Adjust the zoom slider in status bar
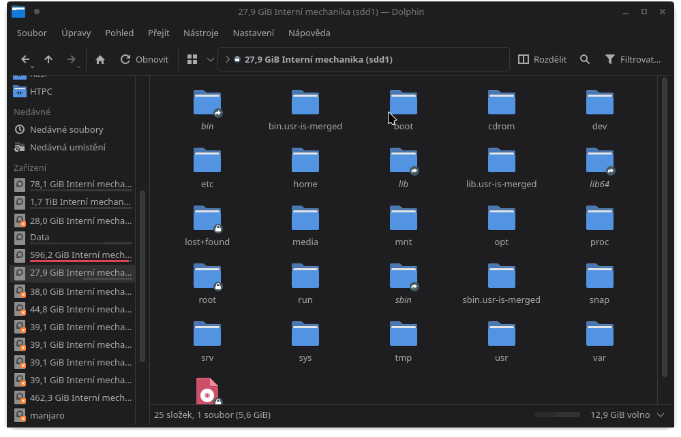Image resolution: width=681 pixels, height=437 pixels. coord(558,415)
